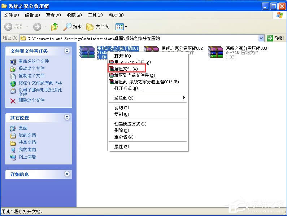The image size is (287, 216).
Task: Open the 编辑(E) menu
Action: pyautogui.click(x=32, y=15)
